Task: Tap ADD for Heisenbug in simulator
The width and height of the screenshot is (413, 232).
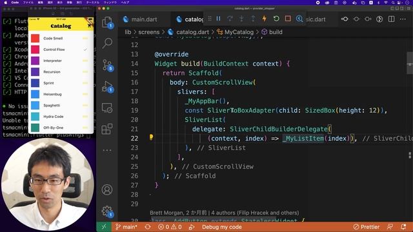Action: click(x=85, y=94)
